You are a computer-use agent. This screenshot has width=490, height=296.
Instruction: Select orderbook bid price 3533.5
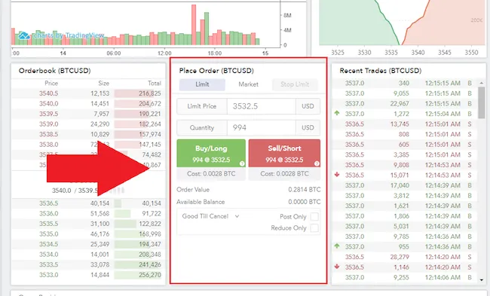tap(48, 265)
